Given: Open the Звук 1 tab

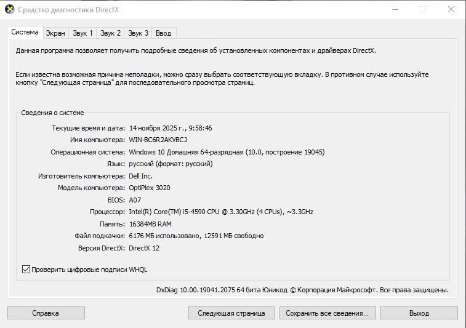Looking at the screenshot, I should 82,33.
